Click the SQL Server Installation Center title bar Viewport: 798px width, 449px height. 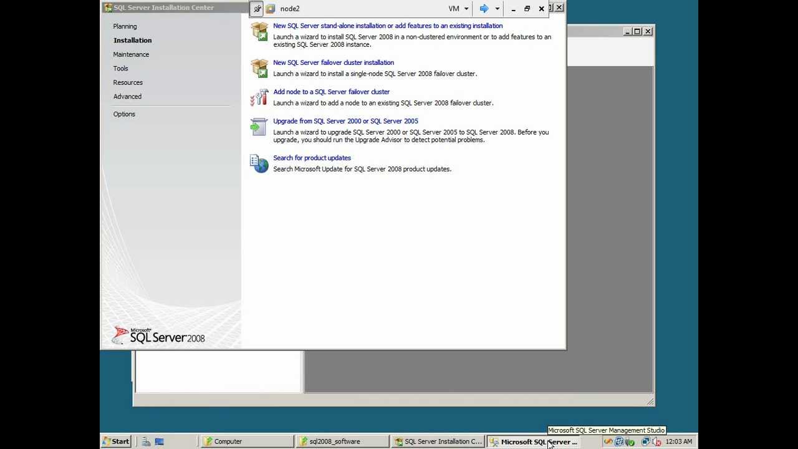pyautogui.click(x=175, y=7)
